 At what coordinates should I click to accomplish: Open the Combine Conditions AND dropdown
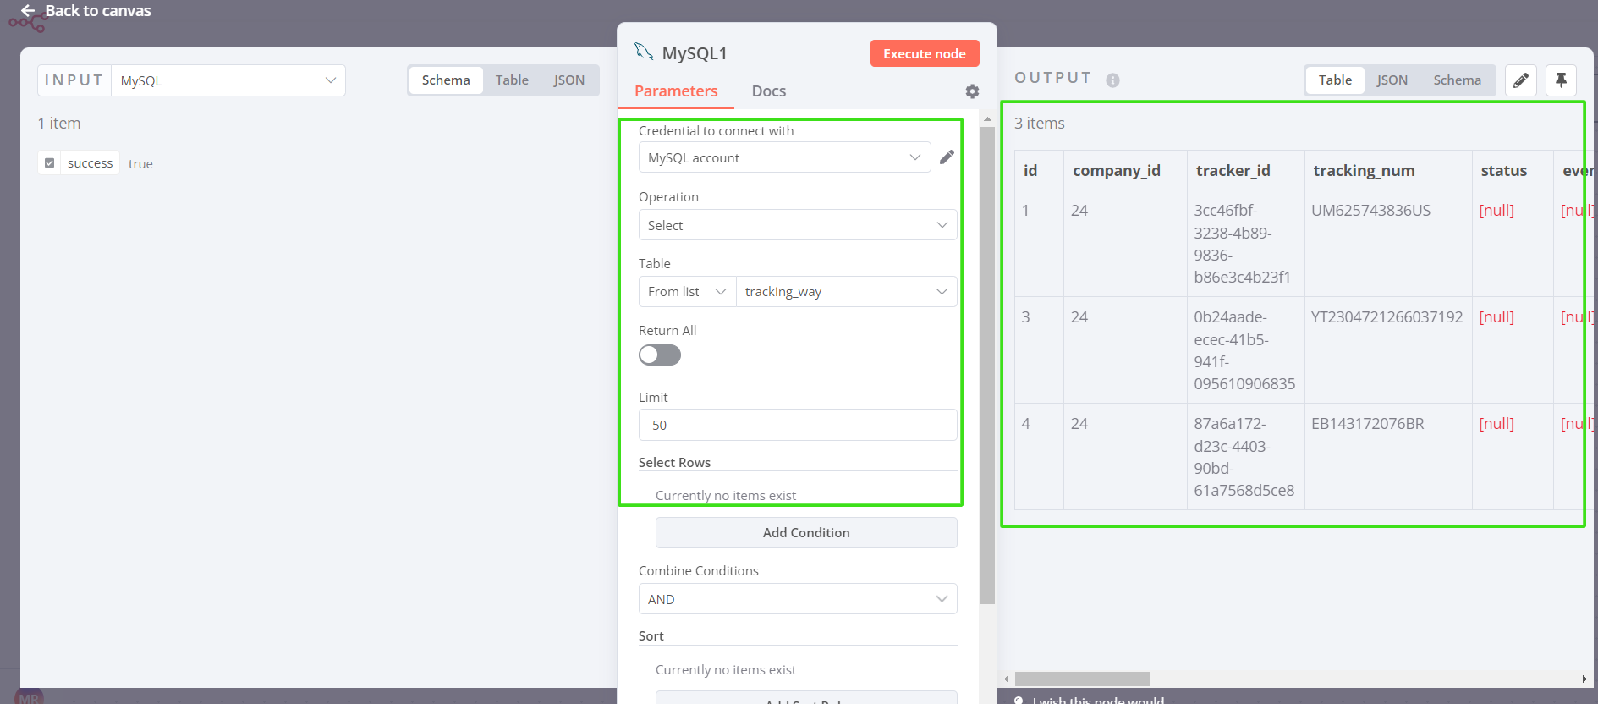[797, 599]
